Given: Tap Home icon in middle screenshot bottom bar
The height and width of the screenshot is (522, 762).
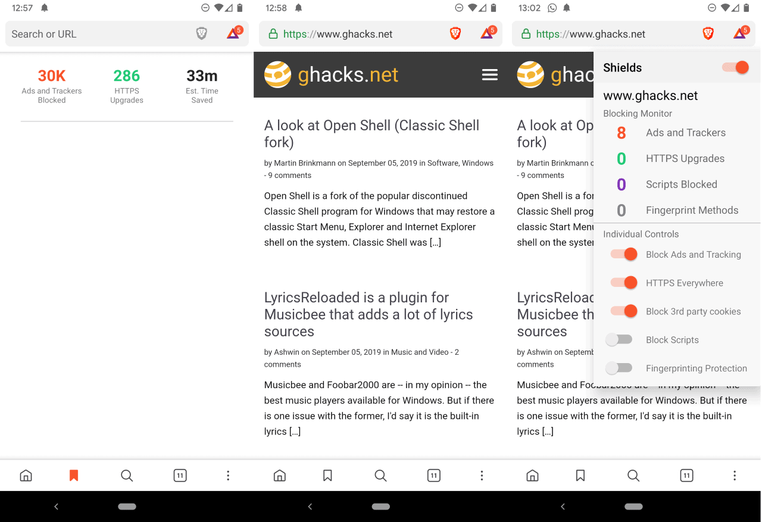Looking at the screenshot, I should pyautogui.click(x=279, y=476).
